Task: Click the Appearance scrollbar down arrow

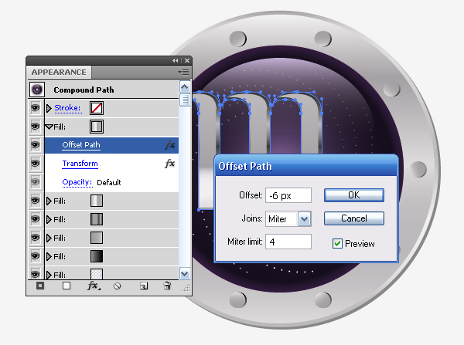Action: point(185,273)
